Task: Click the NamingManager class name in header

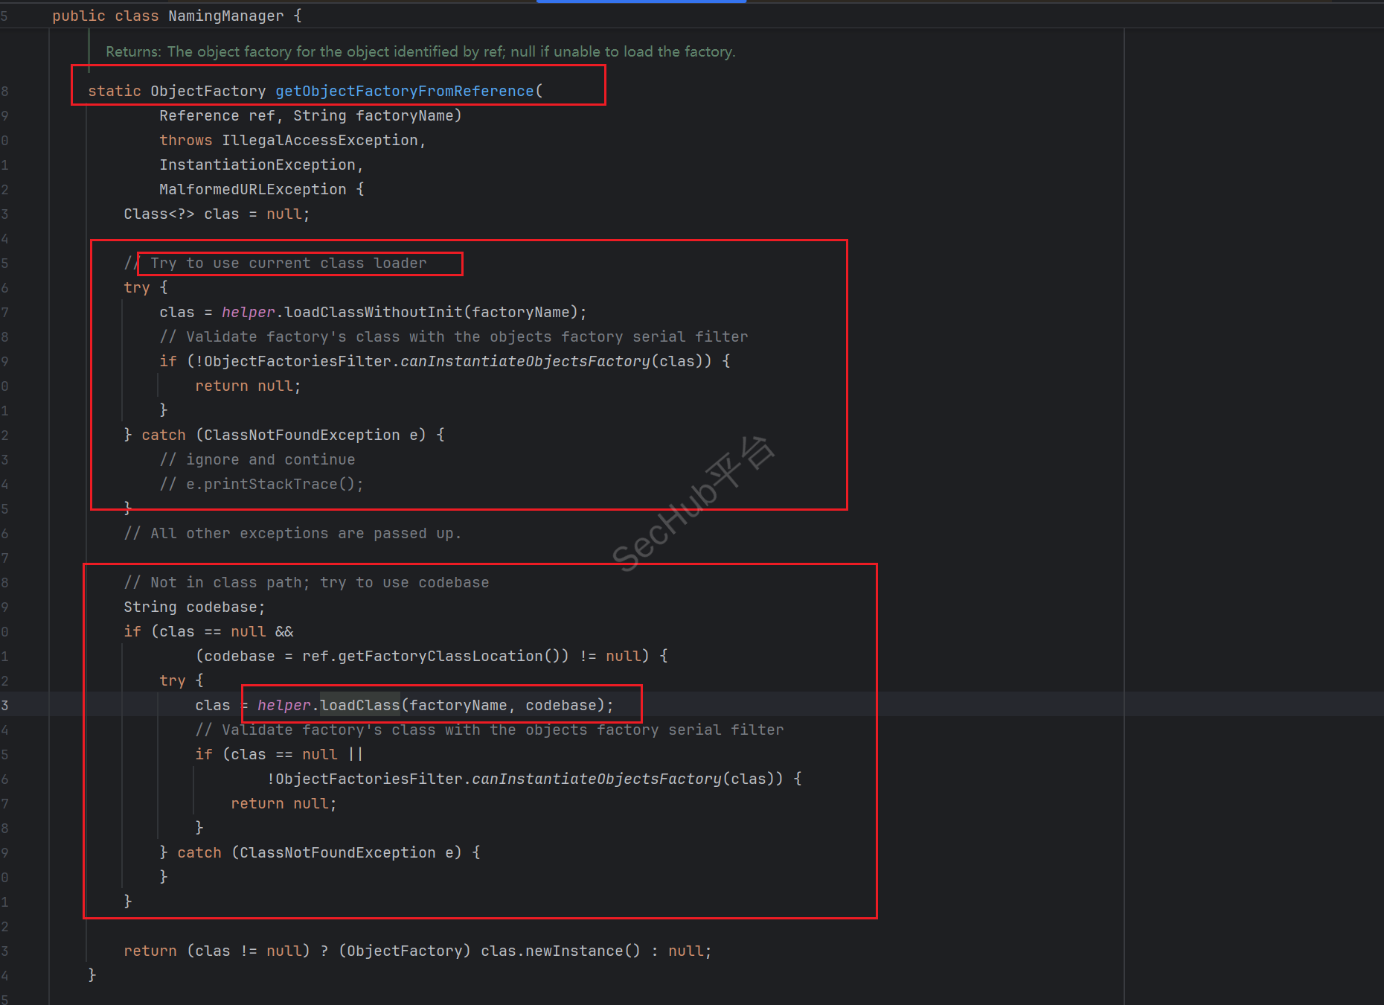Action: pyautogui.click(x=225, y=16)
